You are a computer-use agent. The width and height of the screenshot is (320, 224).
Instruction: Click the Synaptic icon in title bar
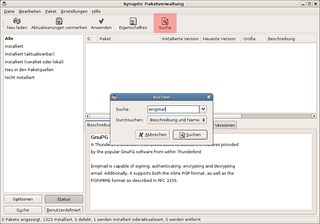(4, 4)
